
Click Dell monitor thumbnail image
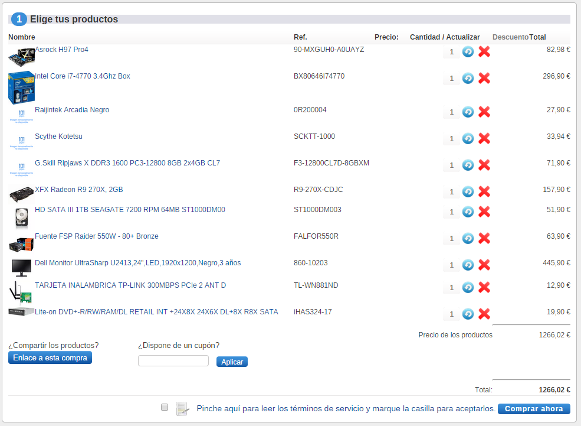pos(21,268)
